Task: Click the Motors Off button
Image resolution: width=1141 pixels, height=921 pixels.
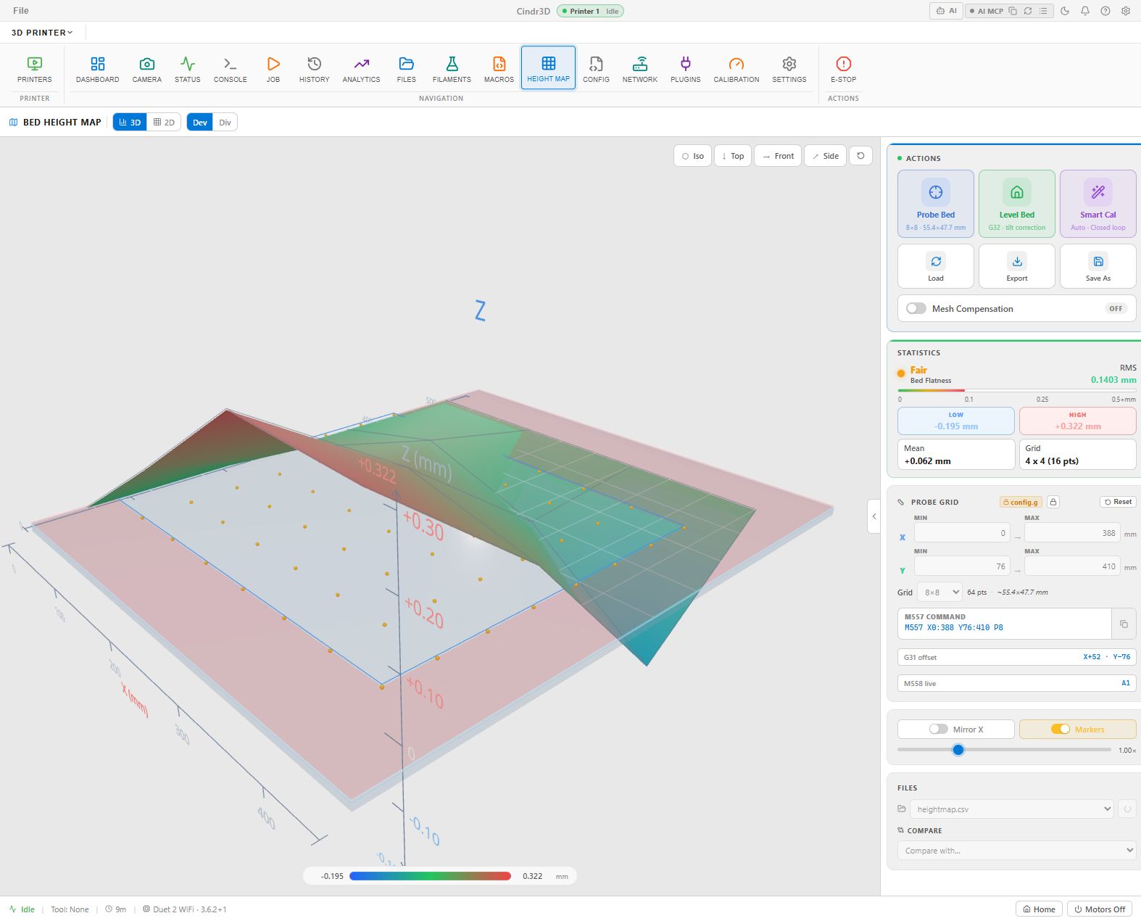Action: (x=1100, y=909)
